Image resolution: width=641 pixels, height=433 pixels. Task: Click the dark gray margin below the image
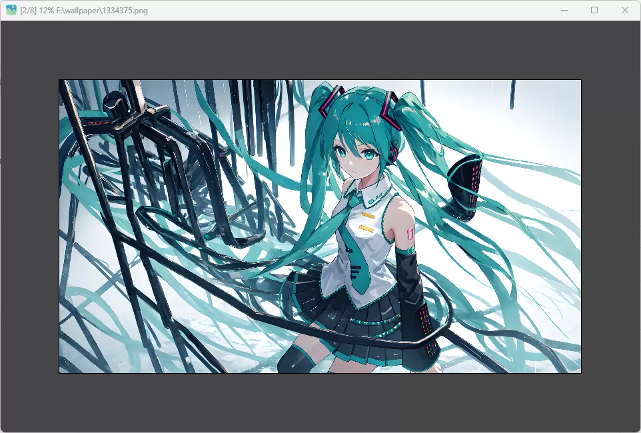coord(320,402)
